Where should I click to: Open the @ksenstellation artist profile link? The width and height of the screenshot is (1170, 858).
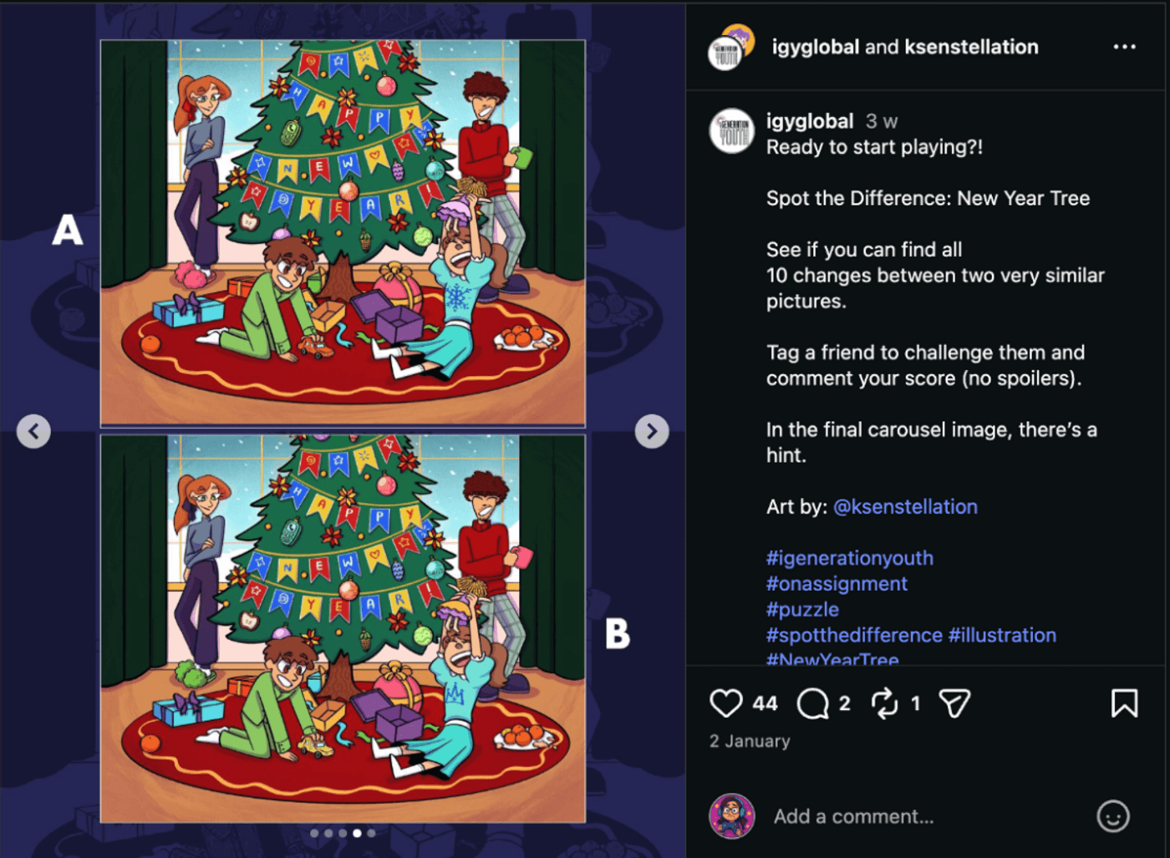pyautogui.click(x=905, y=507)
